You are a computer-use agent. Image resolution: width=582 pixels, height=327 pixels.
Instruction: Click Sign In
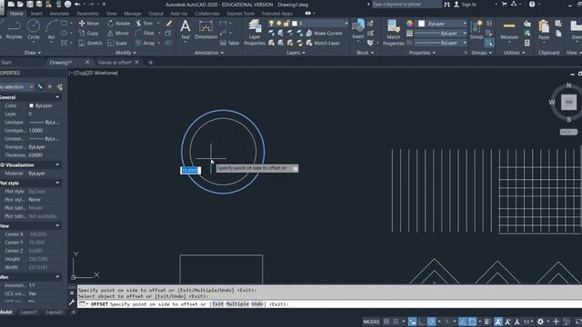tap(465, 5)
